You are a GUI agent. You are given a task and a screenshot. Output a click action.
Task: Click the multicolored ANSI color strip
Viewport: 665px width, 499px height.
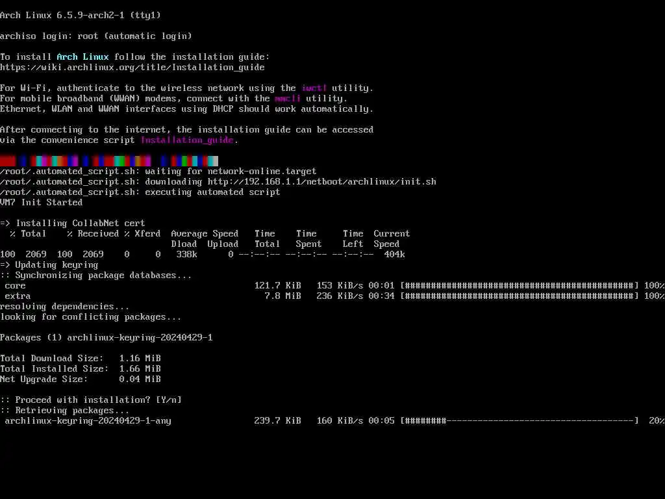(109, 161)
